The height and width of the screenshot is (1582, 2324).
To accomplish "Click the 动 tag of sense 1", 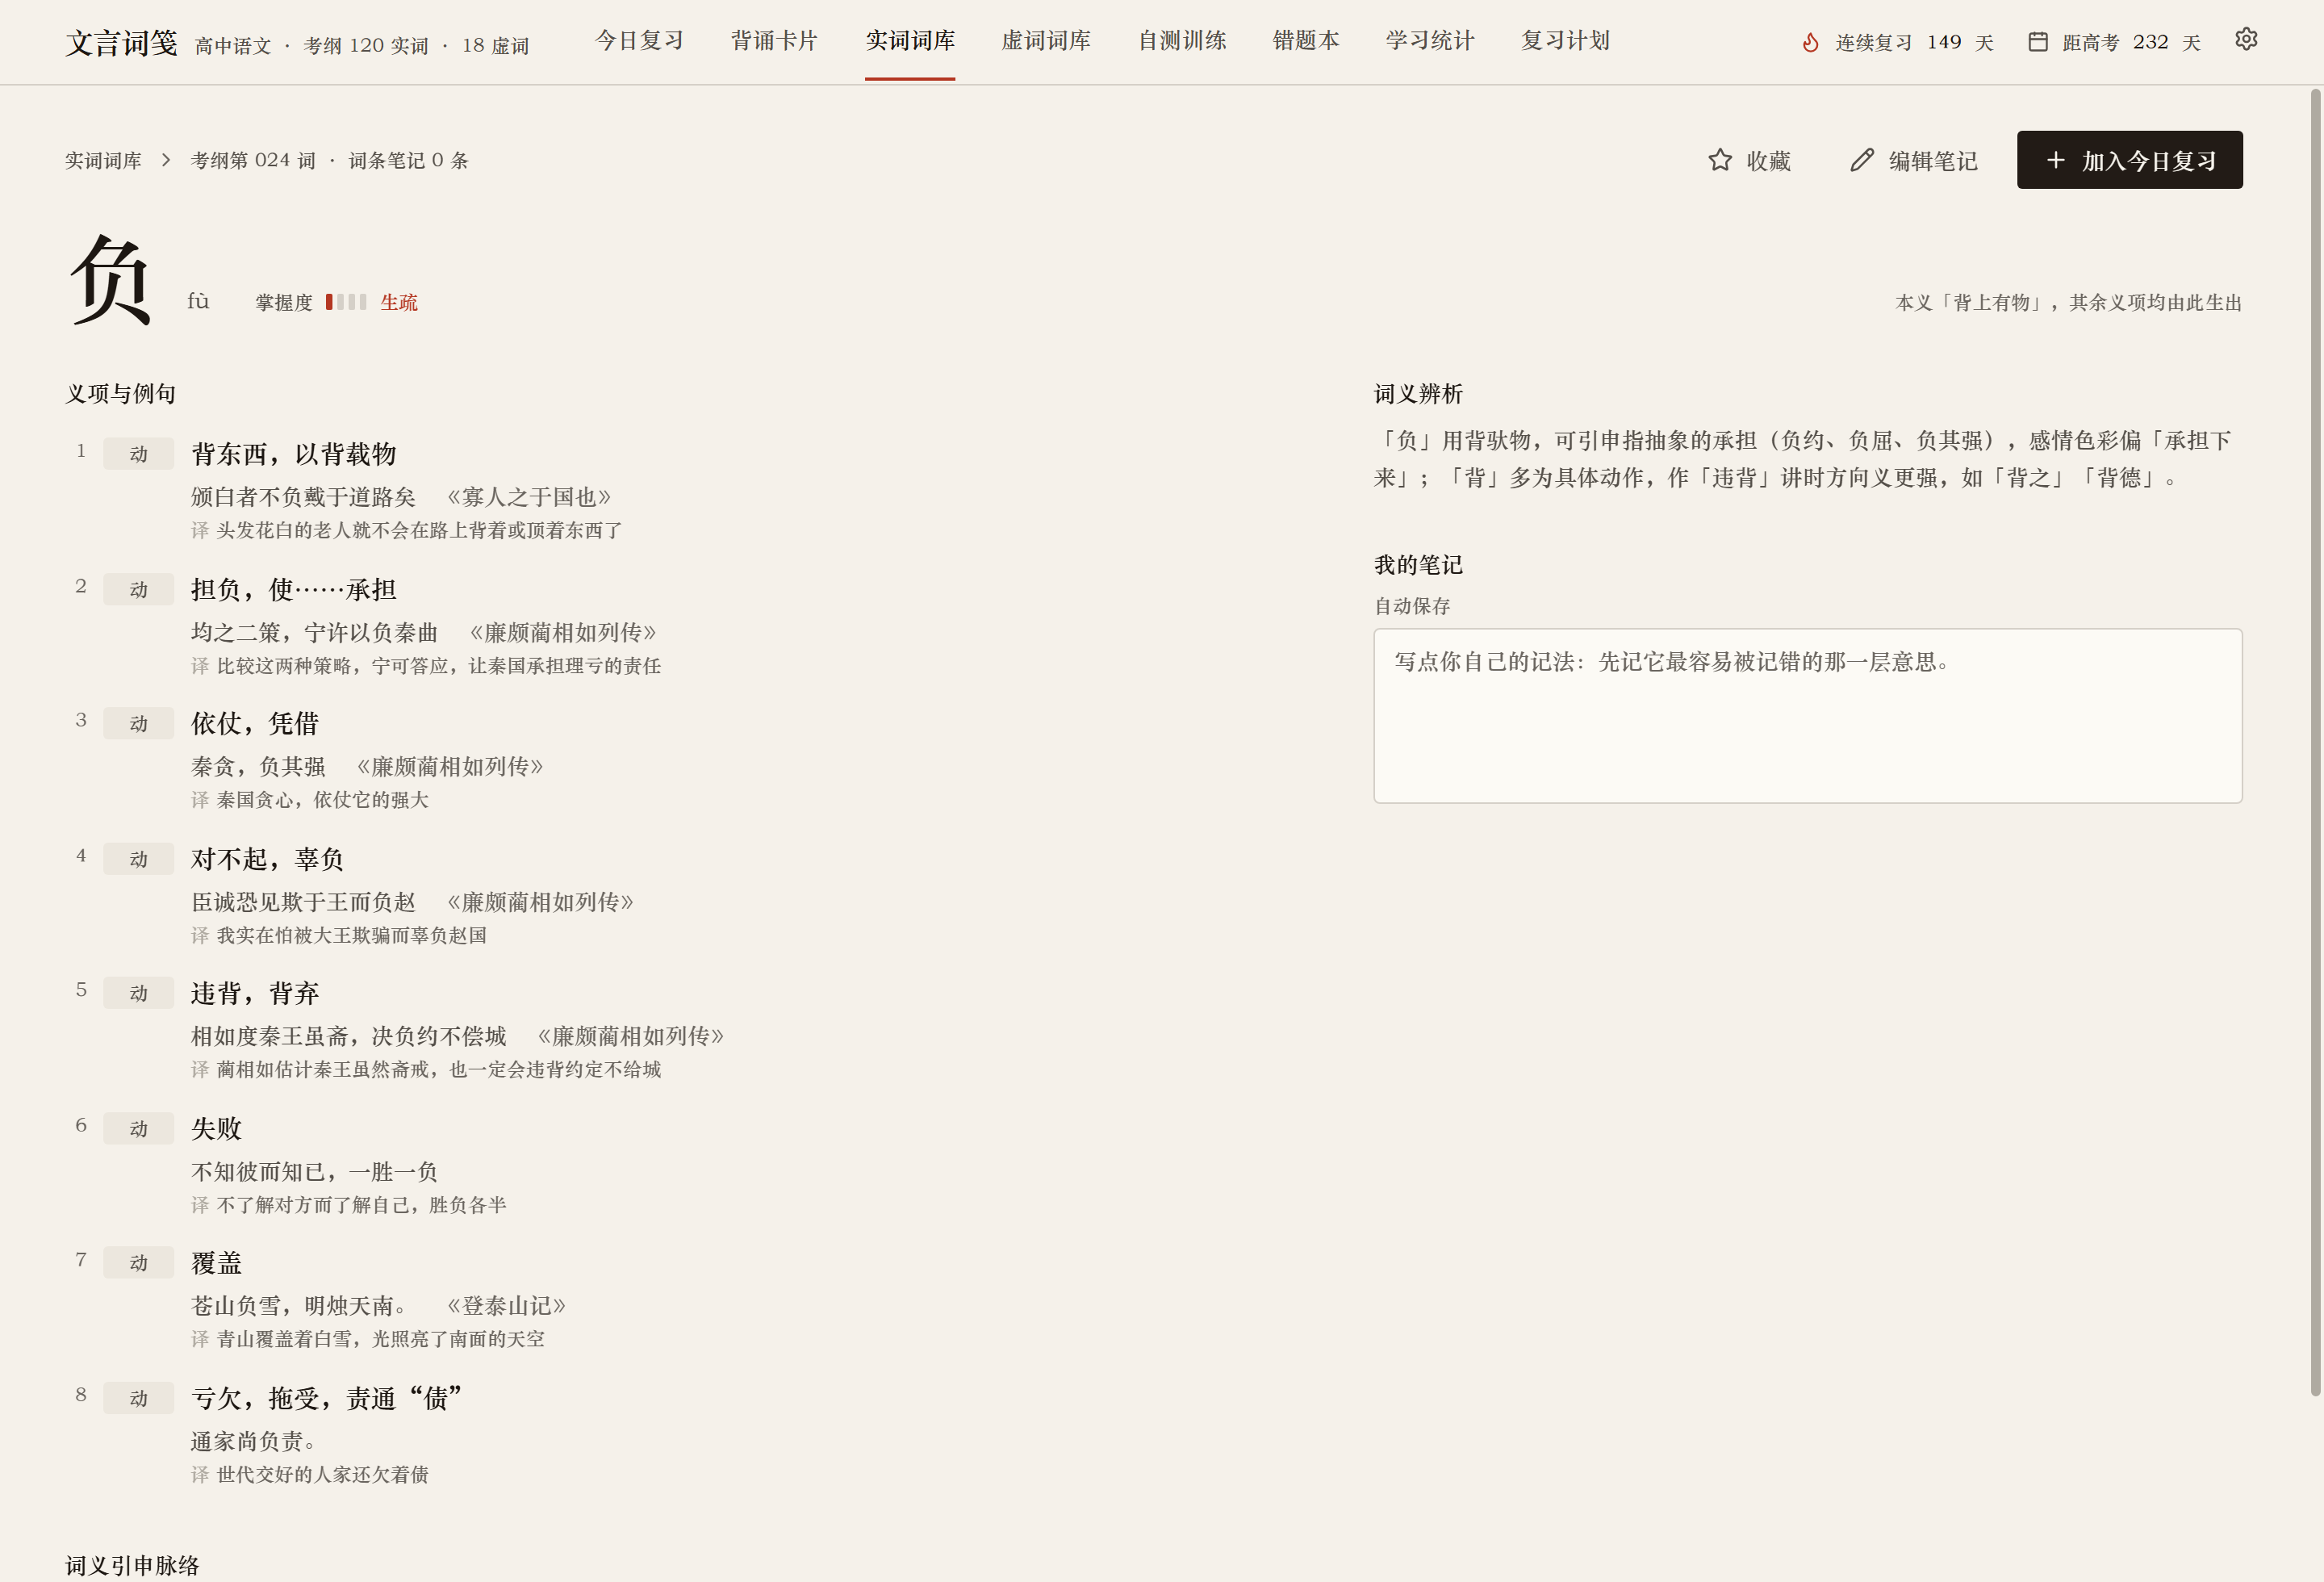I will click(x=138, y=454).
